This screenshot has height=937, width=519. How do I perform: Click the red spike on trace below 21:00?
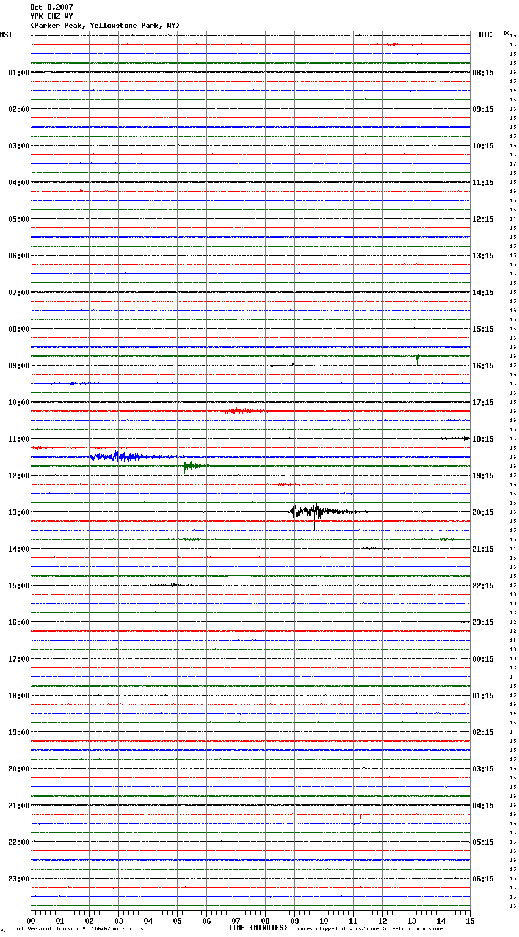pyautogui.click(x=360, y=816)
